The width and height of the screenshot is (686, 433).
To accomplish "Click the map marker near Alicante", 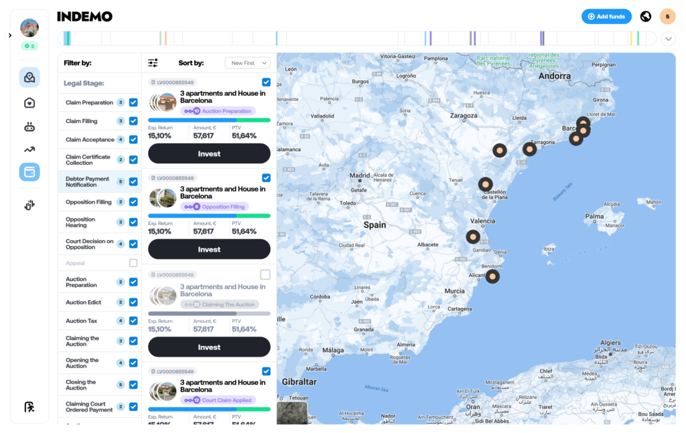I will 492,276.
